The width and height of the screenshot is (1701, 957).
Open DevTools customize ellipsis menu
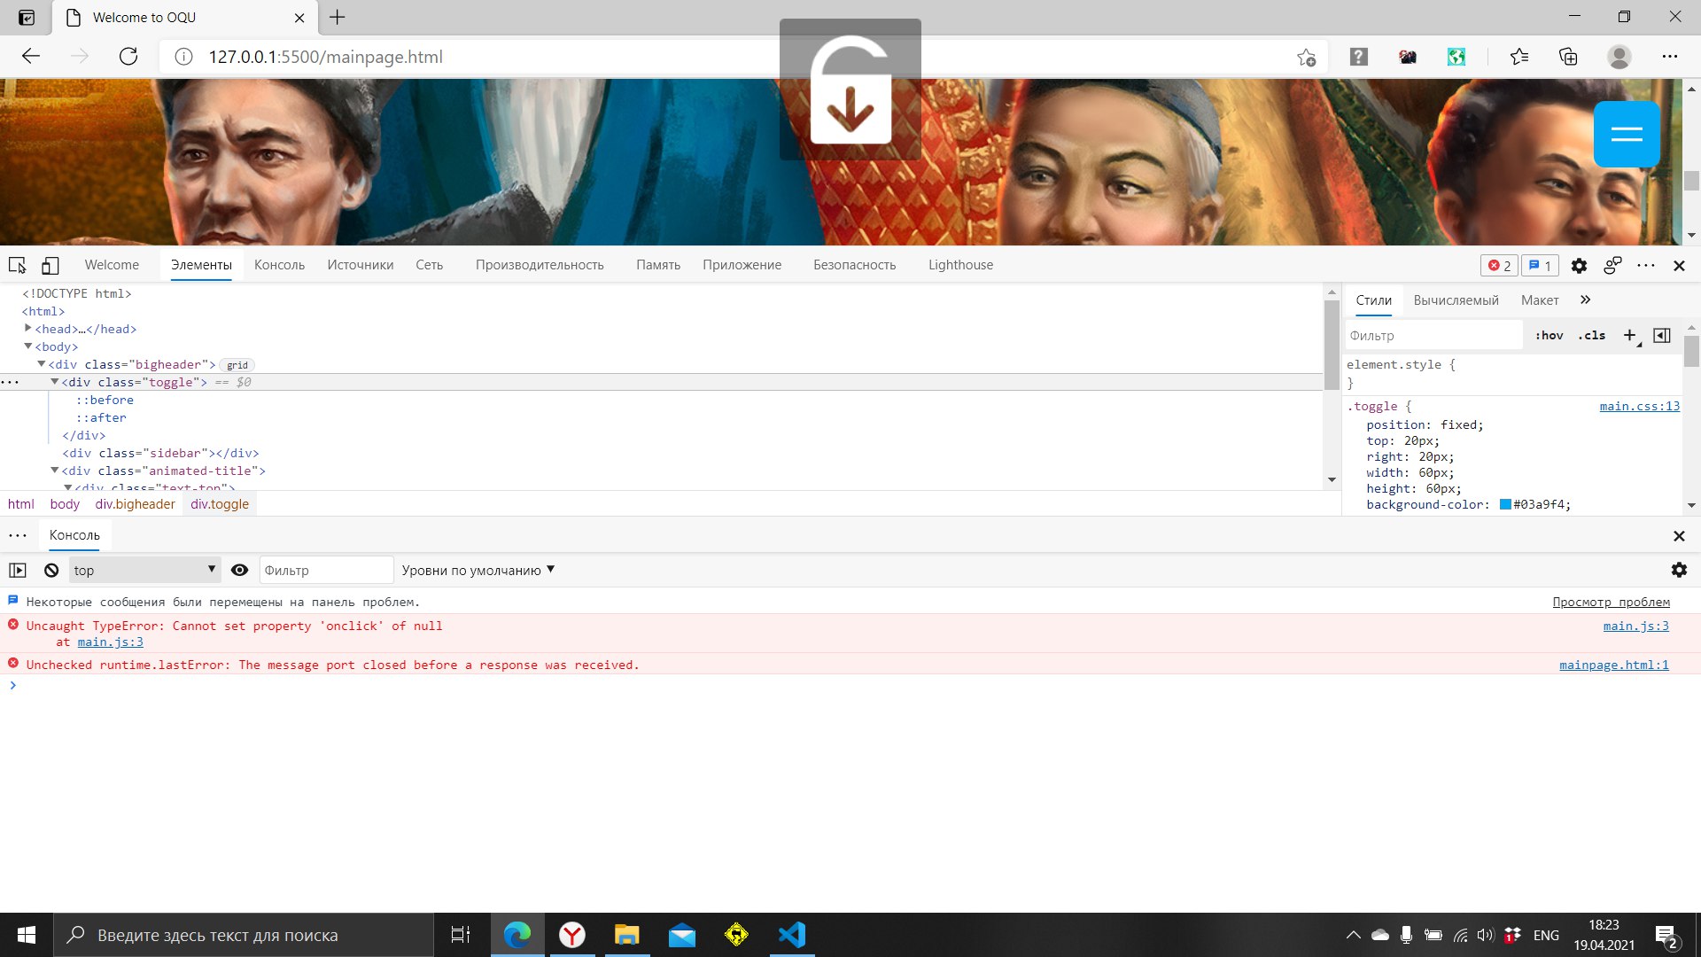coord(1646,265)
